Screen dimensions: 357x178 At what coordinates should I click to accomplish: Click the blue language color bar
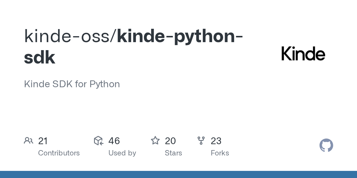pyautogui.click(x=178, y=174)
